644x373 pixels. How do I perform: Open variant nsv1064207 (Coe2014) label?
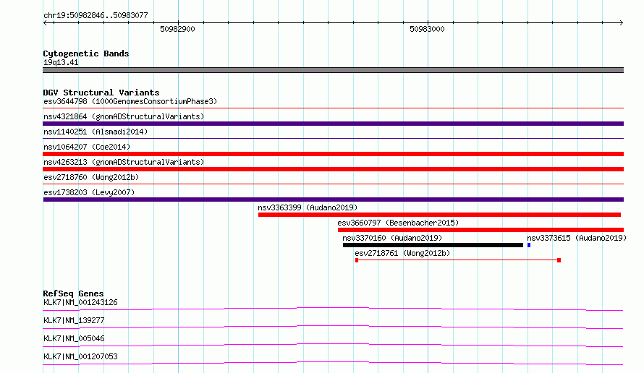[x=87, y=147]
